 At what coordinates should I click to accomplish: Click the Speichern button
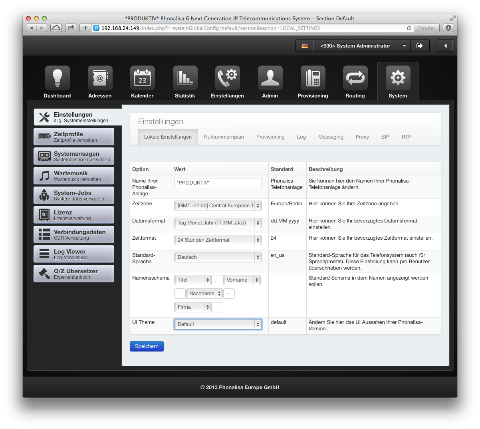click(x=147, y=346)
